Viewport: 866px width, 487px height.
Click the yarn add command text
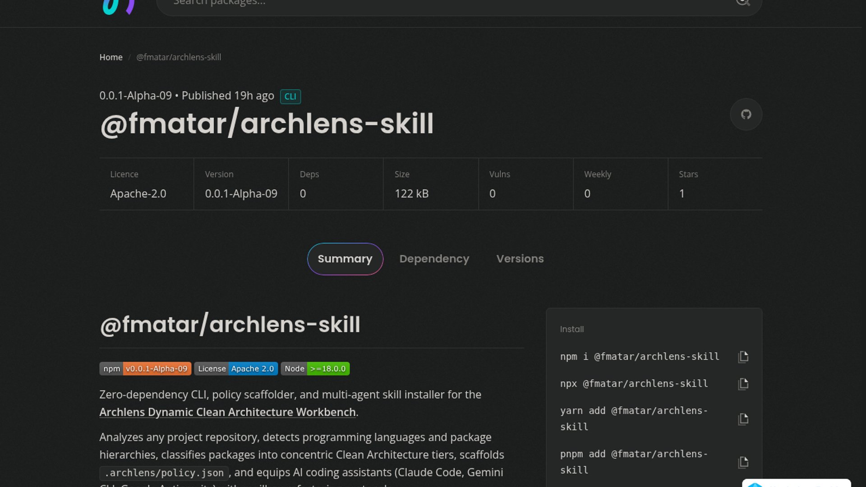(x=634, y=419)
